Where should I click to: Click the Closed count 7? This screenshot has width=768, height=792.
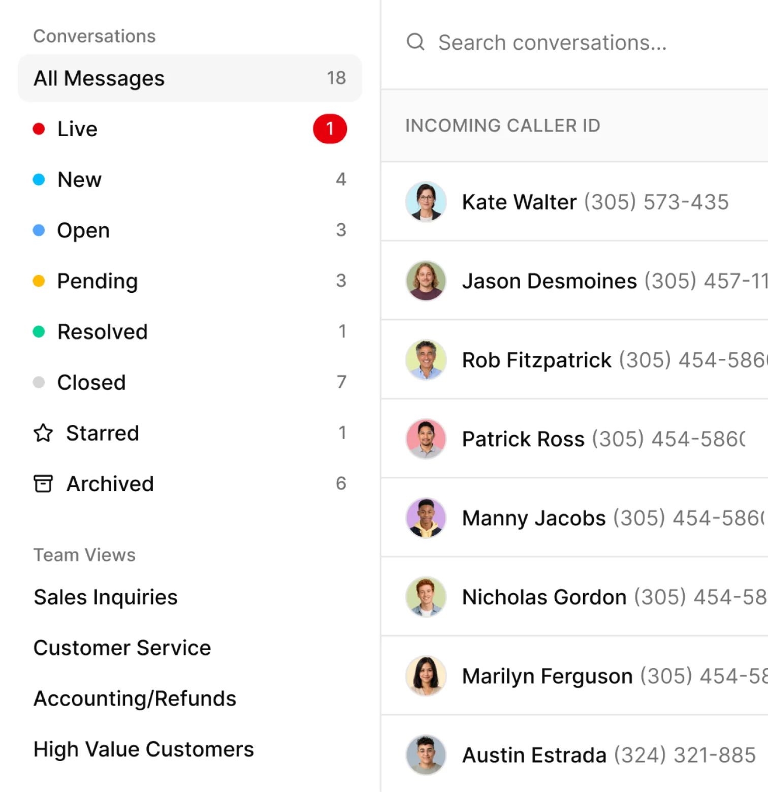tap(341, 382)
